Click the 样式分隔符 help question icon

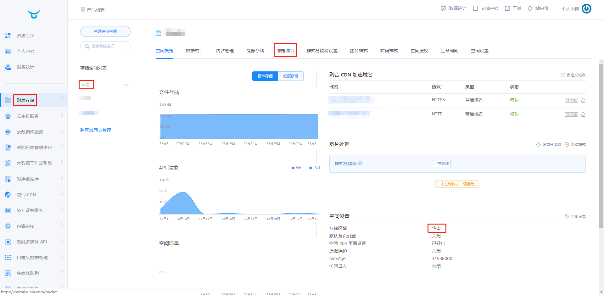click(360, 163)
